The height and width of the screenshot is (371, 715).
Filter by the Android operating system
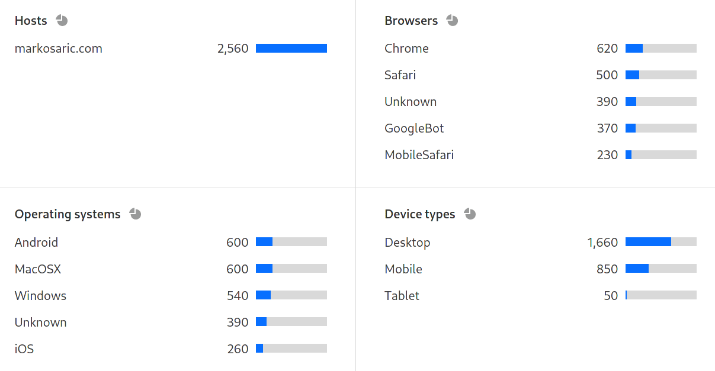pyautogui.click(x=37, y=242)
